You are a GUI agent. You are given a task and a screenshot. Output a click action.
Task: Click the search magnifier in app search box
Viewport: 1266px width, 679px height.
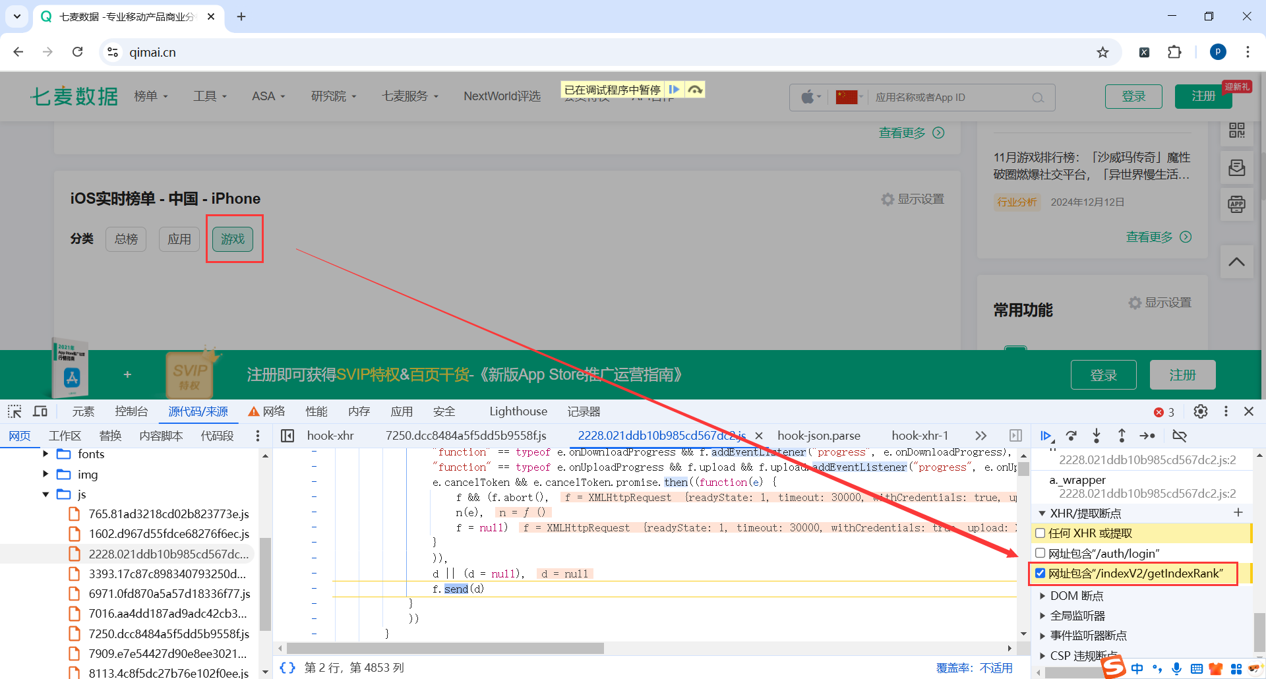(x=1038, y=98)
